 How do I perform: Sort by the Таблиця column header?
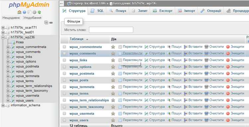77,39
